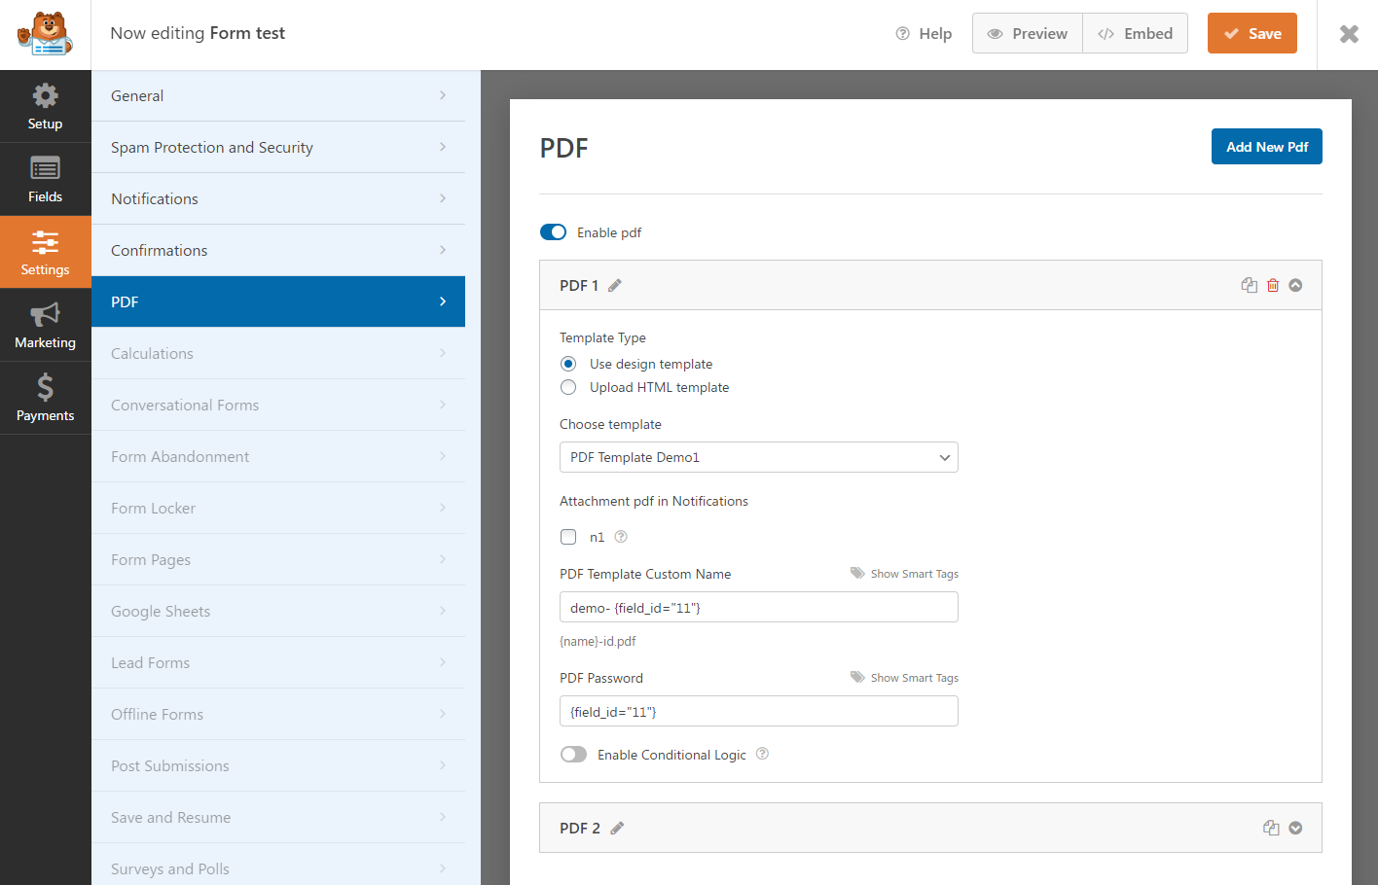Click the WPForms bear logo
Viewport: 1378px width, 885px height.
click(43, 33)
